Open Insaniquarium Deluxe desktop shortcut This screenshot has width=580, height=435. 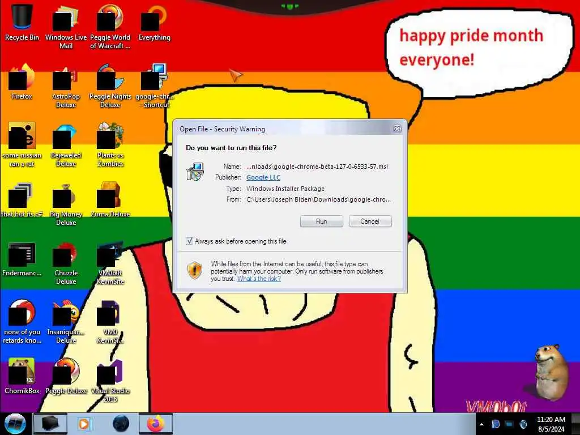tap(66, 322)
